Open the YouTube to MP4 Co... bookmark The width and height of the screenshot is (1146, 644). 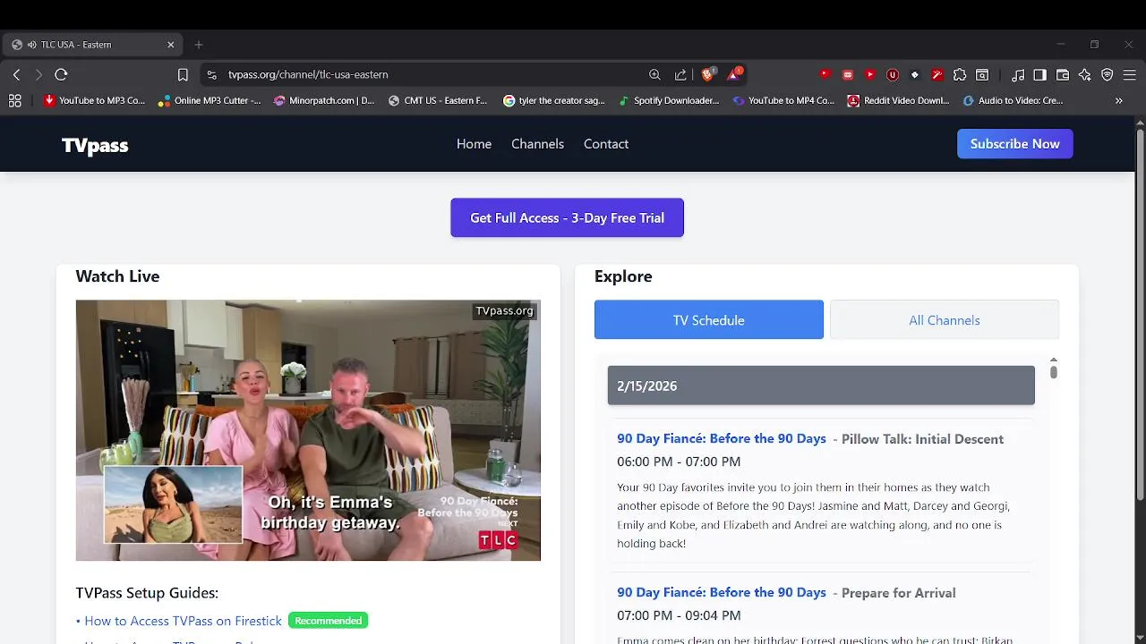tap(783, 101)
